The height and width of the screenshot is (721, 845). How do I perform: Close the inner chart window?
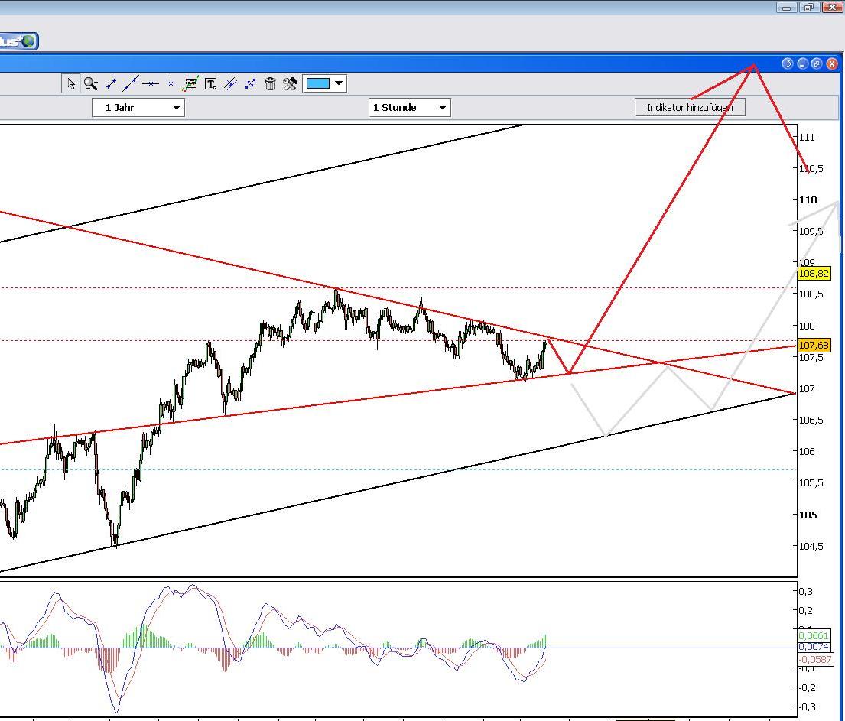point(832,63)
